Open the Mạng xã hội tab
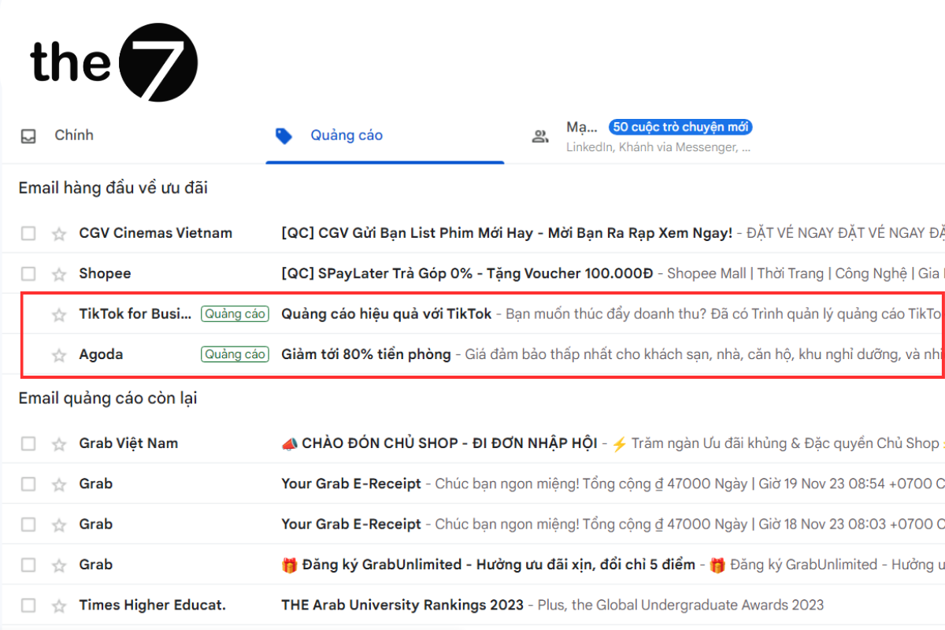 coord(581,127)
